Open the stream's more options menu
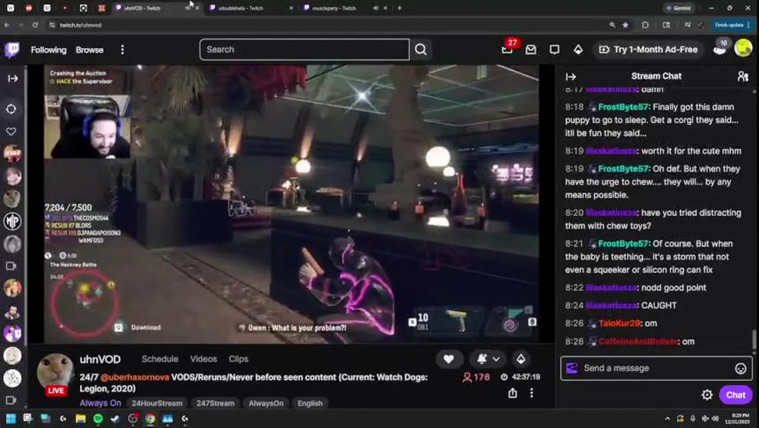759x428 pixels. [x=532, y=393]
